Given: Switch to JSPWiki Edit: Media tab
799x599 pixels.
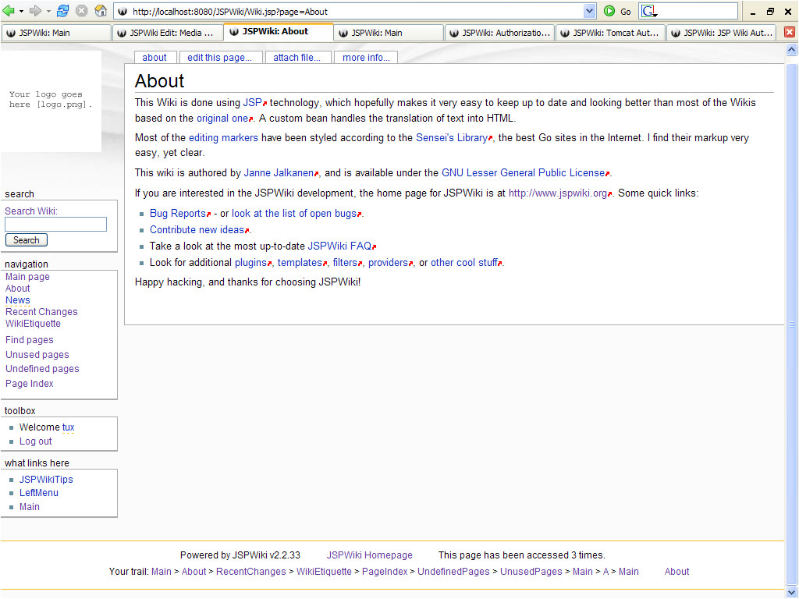Looking at the screenshot, I should [167, 33].
